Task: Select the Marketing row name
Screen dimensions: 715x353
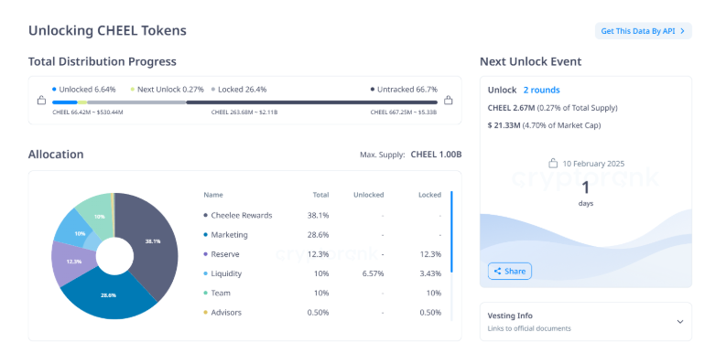Action: click(230, 235)
